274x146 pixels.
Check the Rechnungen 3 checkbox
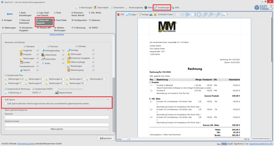pyautogui.click(x=43, y=79)
